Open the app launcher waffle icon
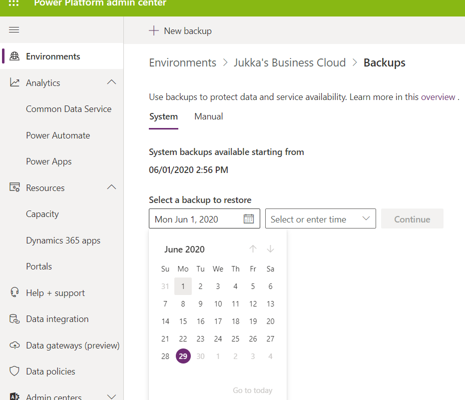This screenshot has width=465, height=400. point(13,3)
